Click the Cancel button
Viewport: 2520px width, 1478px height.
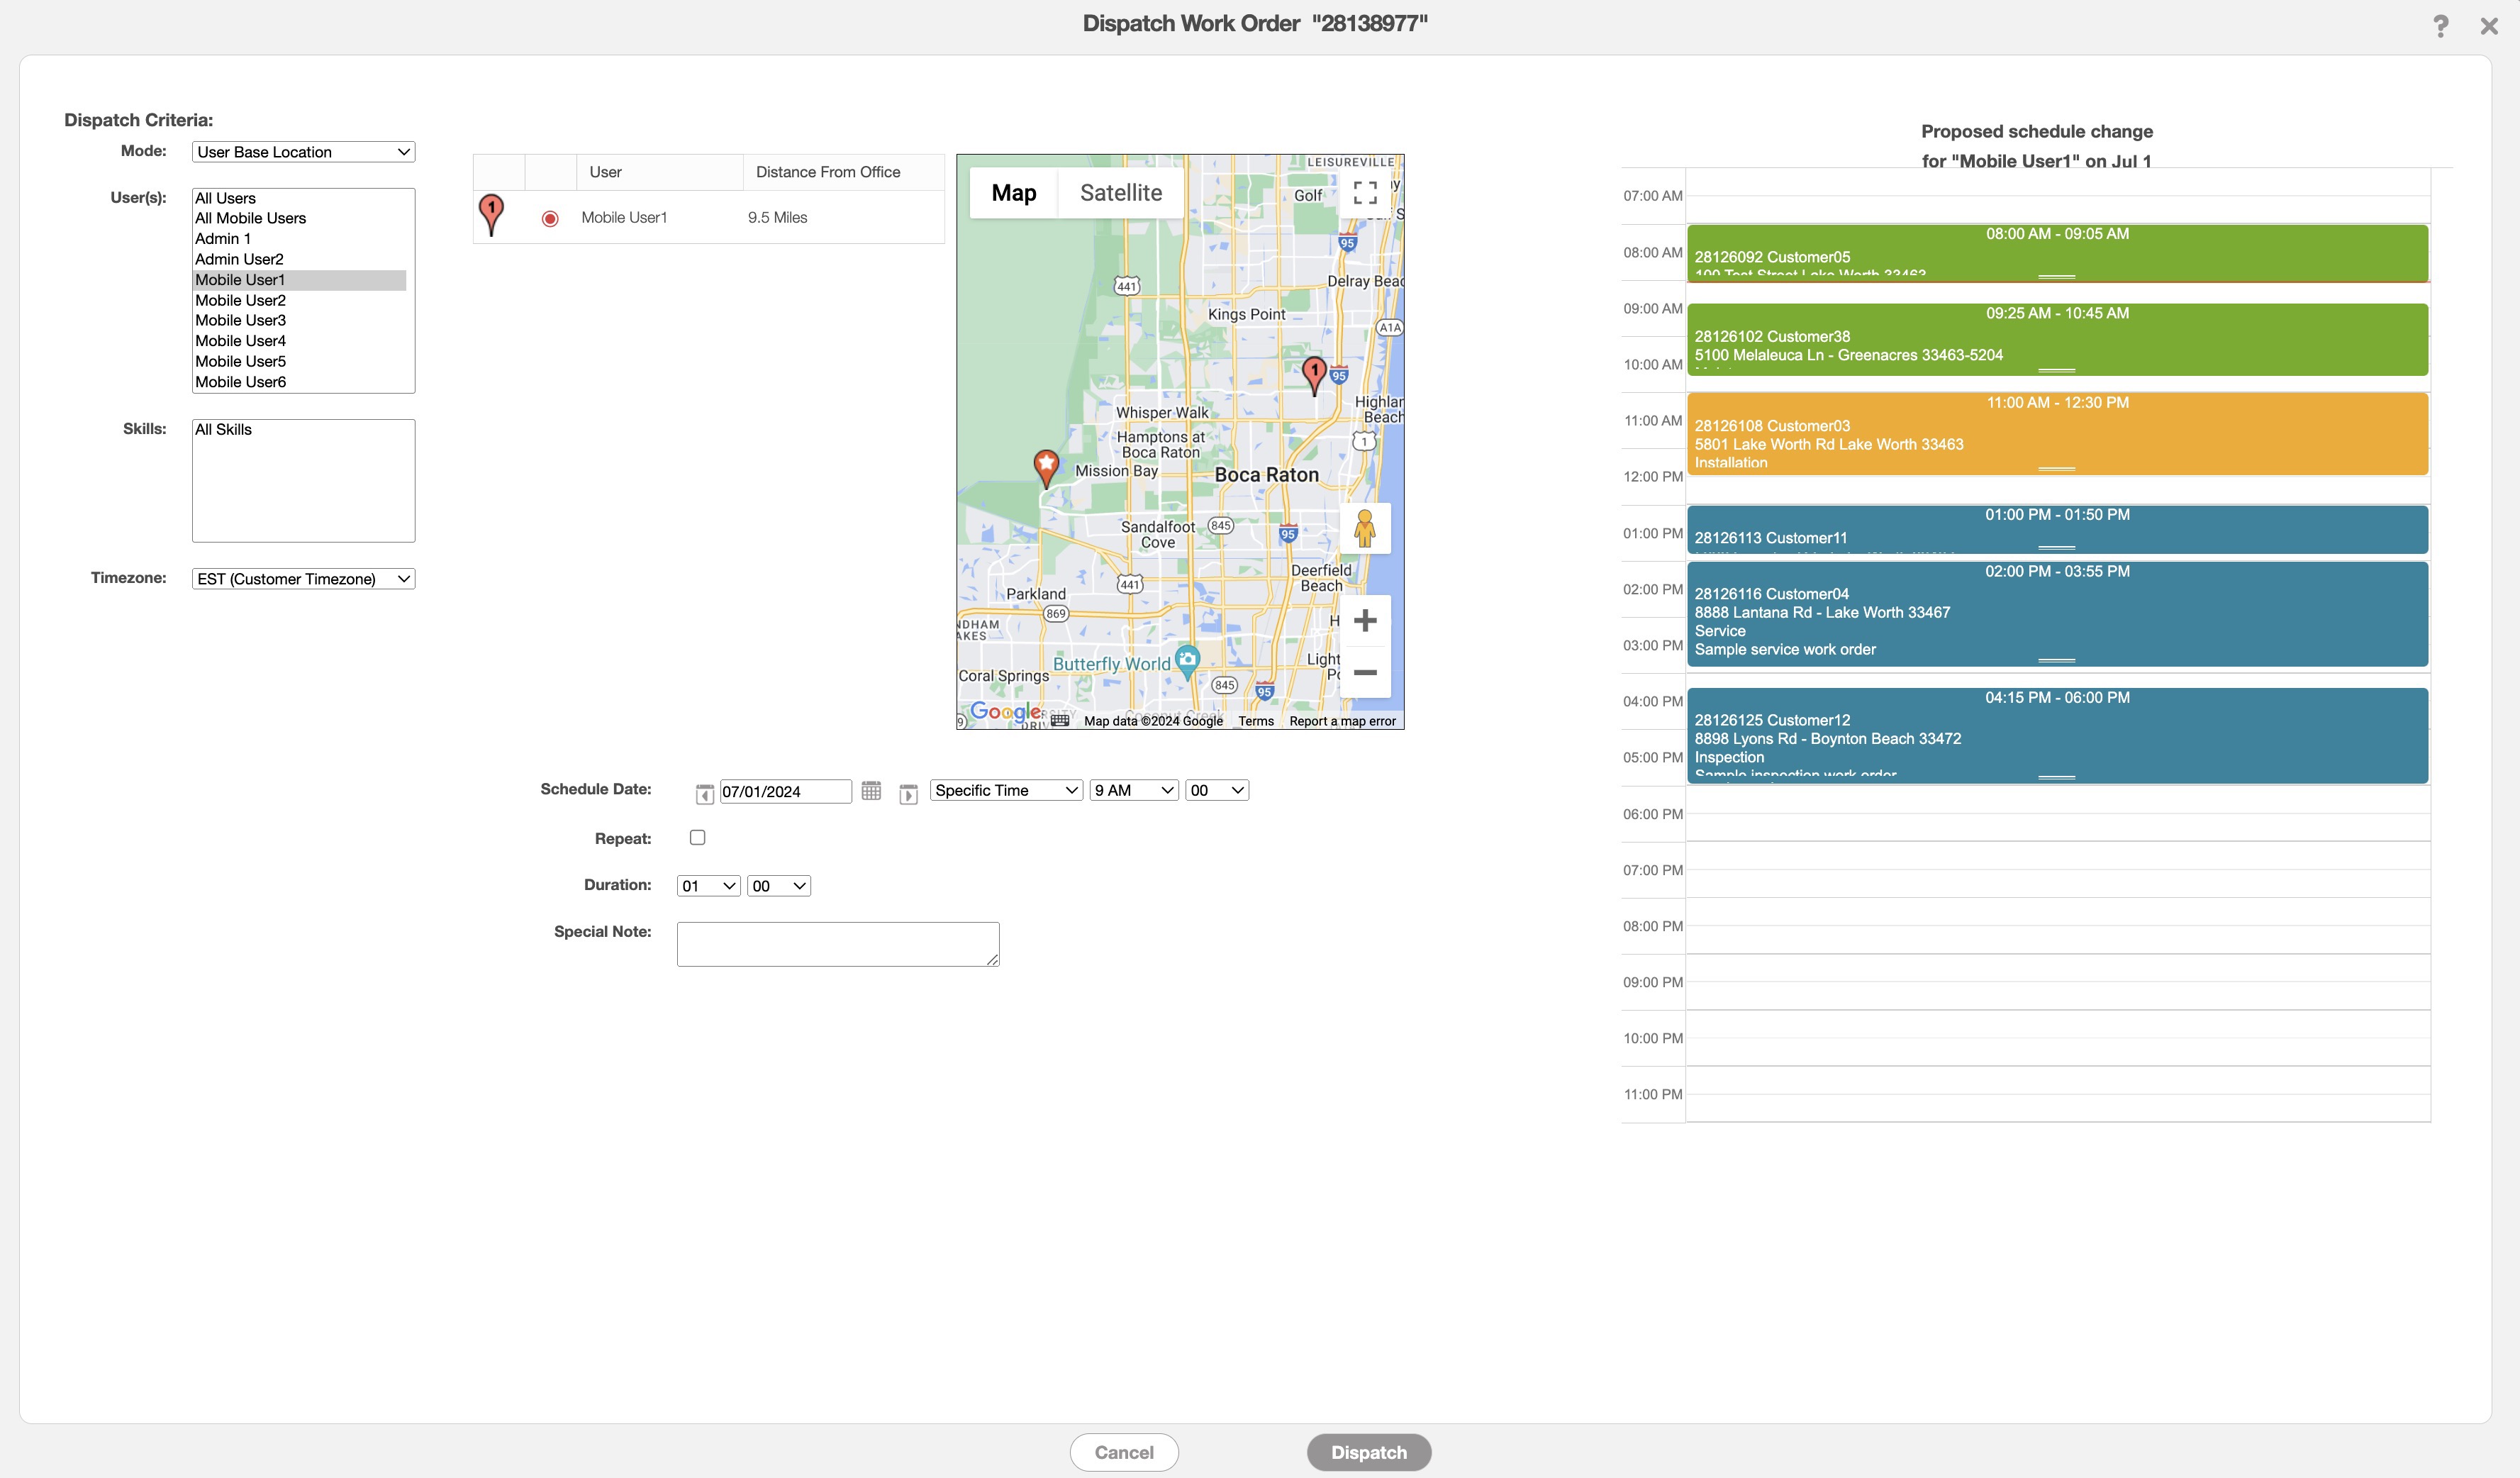[1124, 1452]
